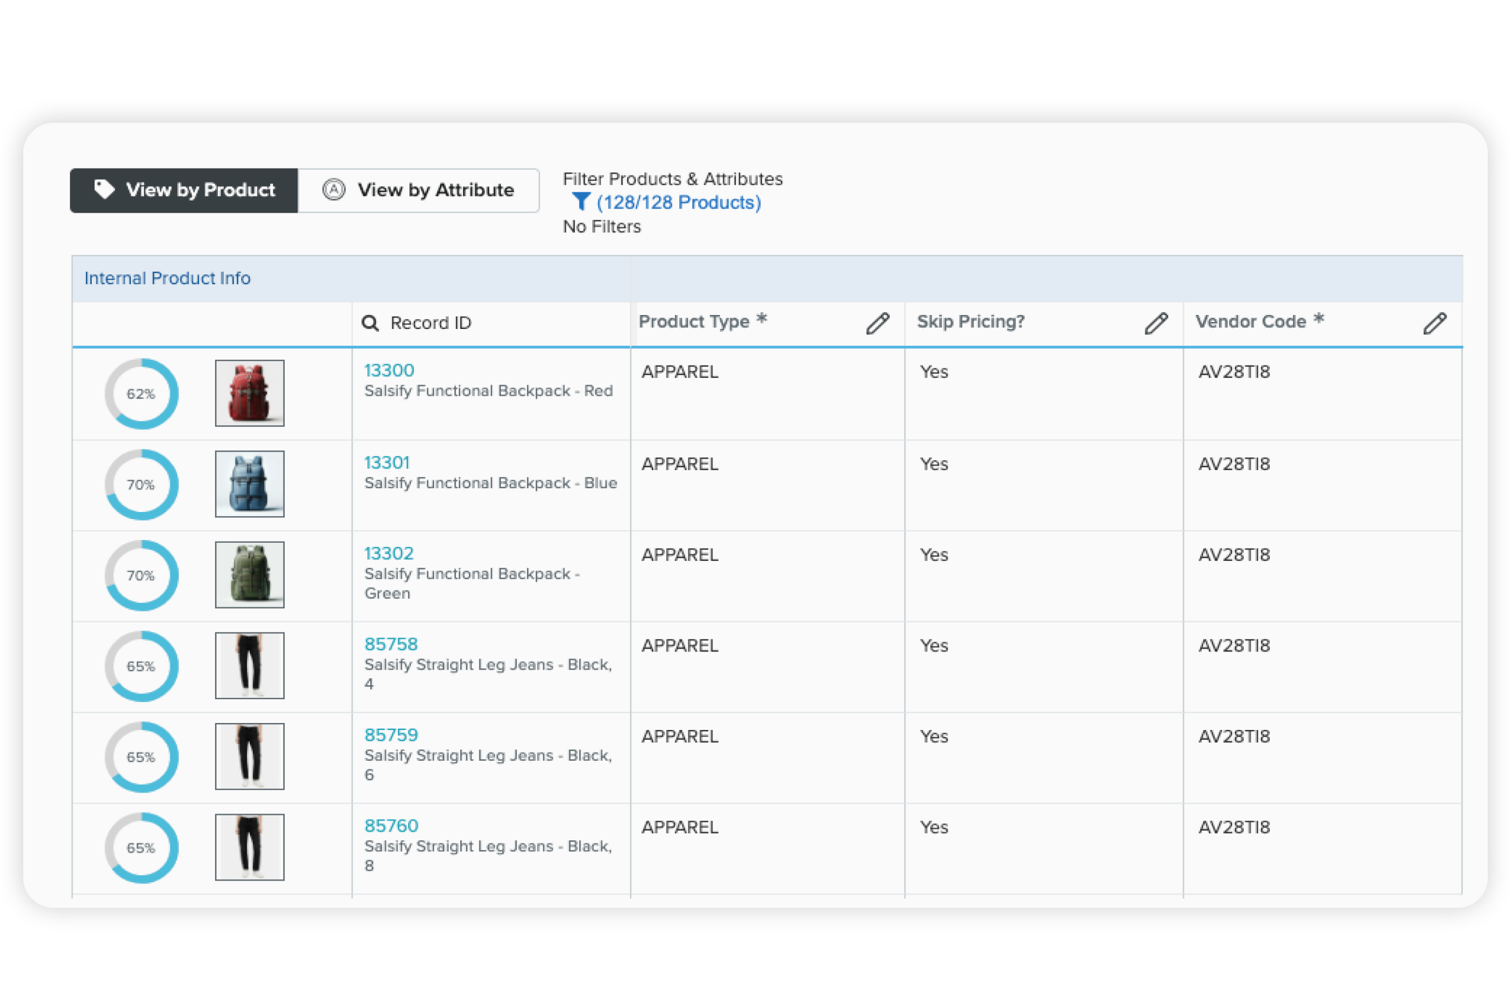Click the Record ID search field
This screenshot has width=1511, height=988.
click(x=490, y=323)
